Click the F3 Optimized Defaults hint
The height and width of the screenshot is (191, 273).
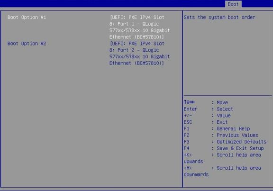(x=225, y=142)
